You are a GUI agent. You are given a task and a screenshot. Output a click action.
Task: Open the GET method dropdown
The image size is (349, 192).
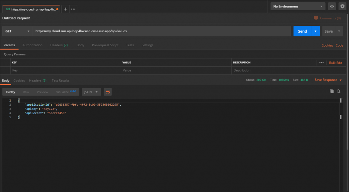point(18,31)
